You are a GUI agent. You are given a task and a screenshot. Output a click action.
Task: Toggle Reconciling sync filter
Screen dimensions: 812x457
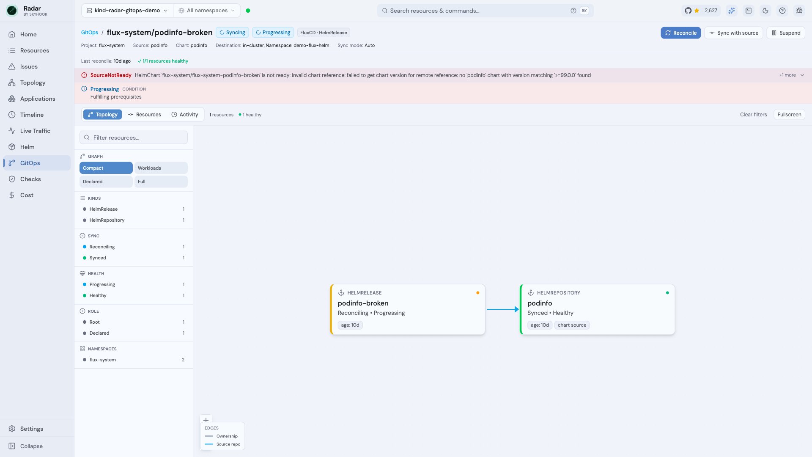click(134, 247)
